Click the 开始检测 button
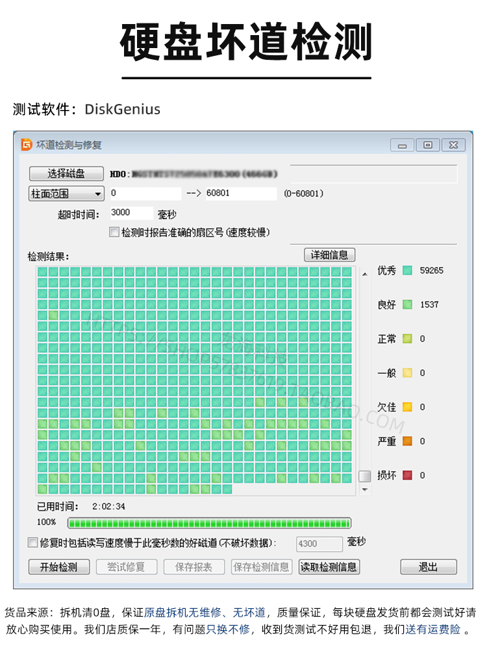The image size is (487, 666). point(59,567)
